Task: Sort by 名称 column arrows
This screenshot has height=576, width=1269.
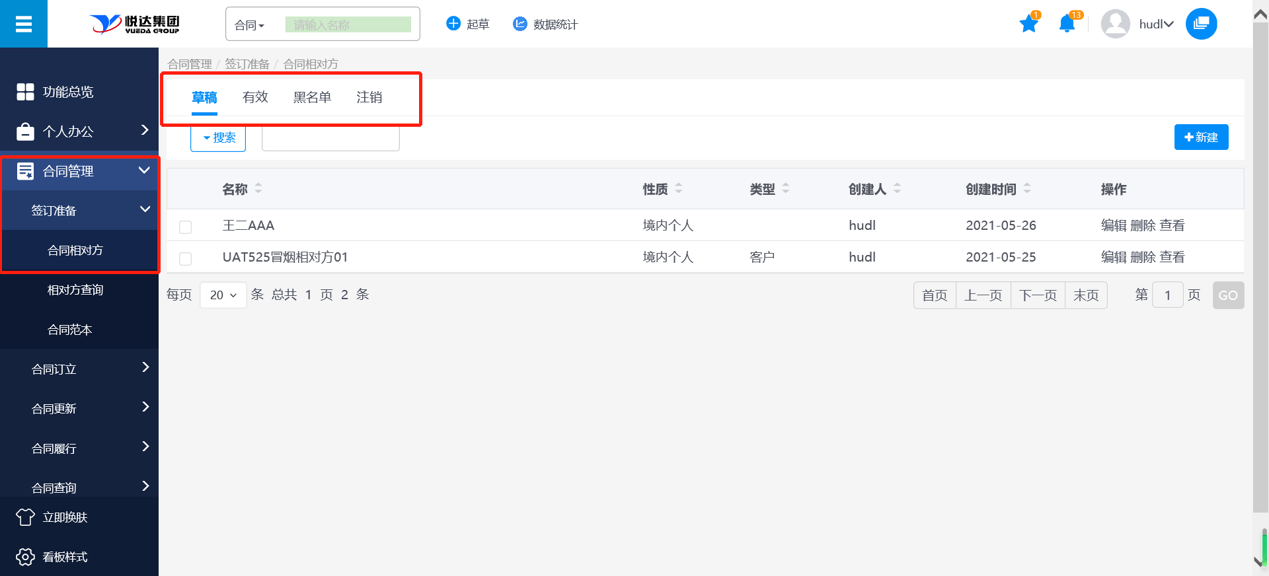Action: click(x=258, y=189)
